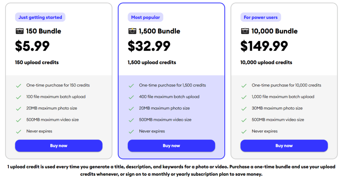Viewport: 346px width, 179px height.
Task: Click Never expires checkmark in 10,000 Bundle card
Action: point(244,132)
